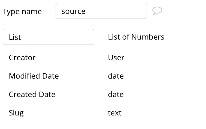Click the 'date' type beside Modified Date

coord(116,76)
